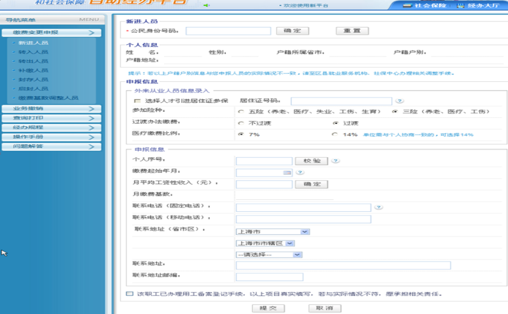Viewport: 508px width, 314px height.
Task: Click the 欢迎使用新平台 notice text
Action: (306, 5)
